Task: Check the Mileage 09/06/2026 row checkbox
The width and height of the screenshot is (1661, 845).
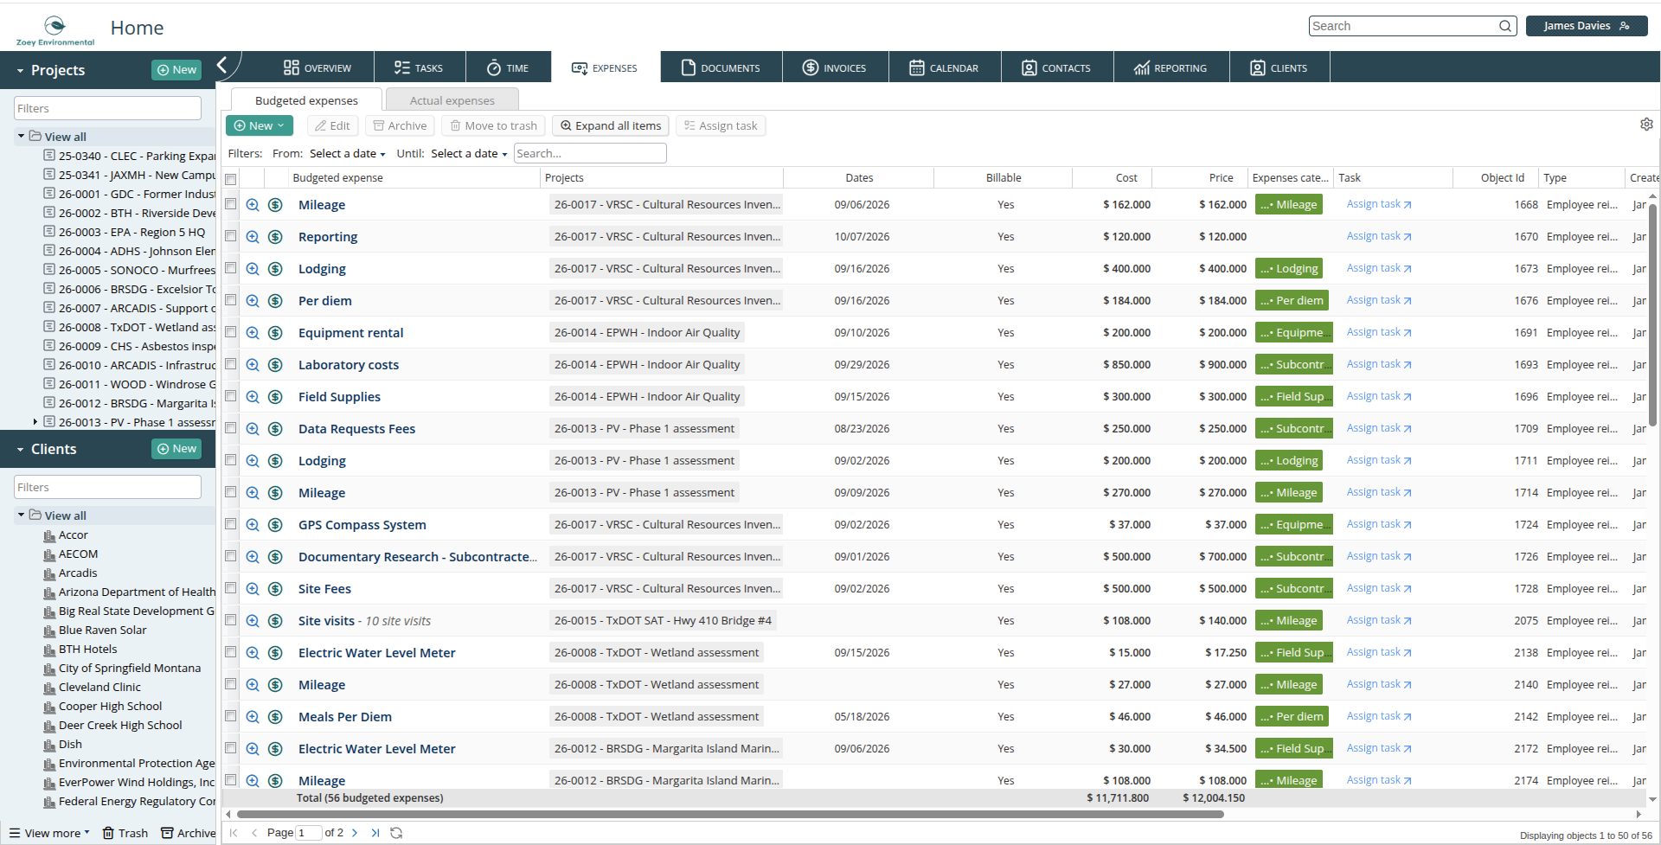Action: (x=231, y=204)
